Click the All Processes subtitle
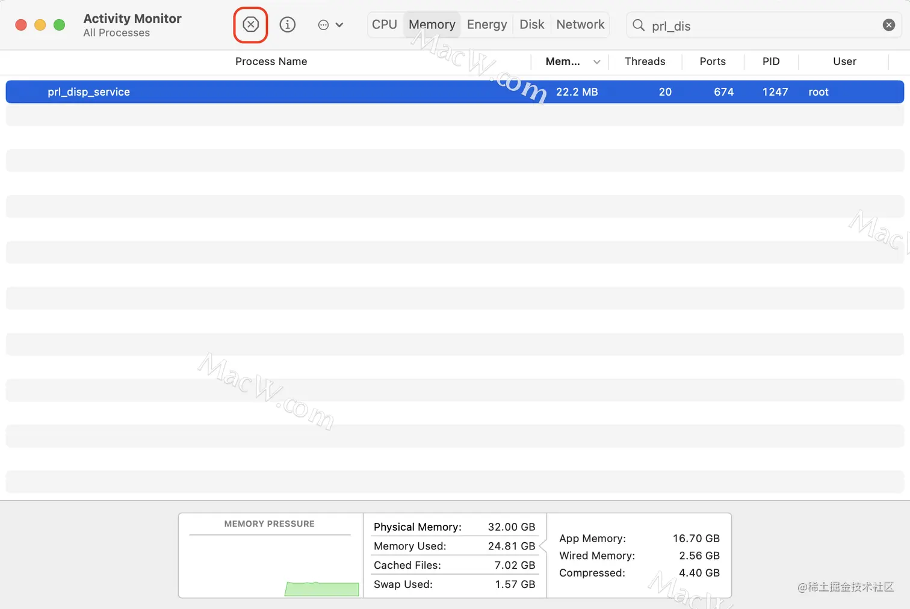 pos(117,33)
